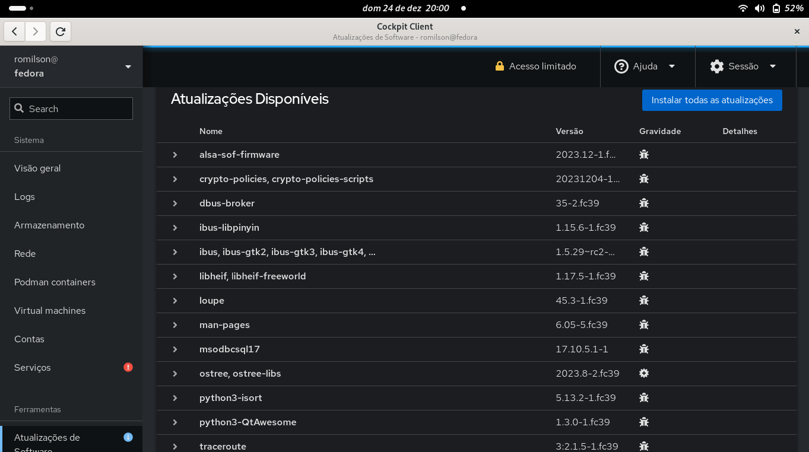Click the bug severity icon for loupe
This screenshot has width=809, height=452.
point(644,301)
